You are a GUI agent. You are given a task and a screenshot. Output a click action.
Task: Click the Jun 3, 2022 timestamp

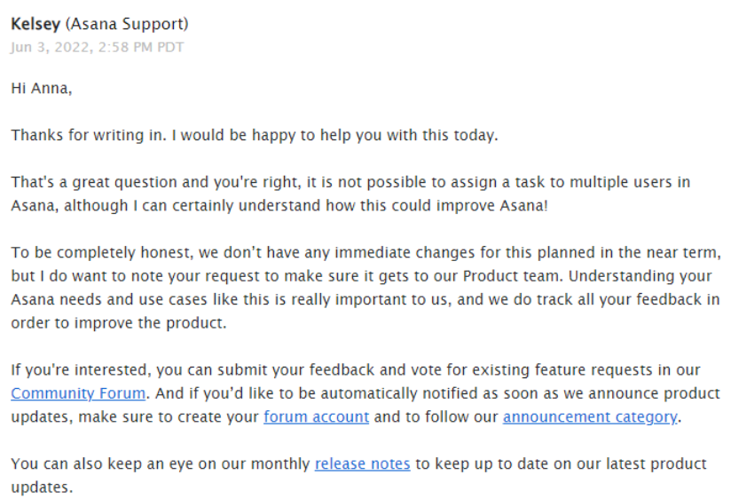click(98, 47)
